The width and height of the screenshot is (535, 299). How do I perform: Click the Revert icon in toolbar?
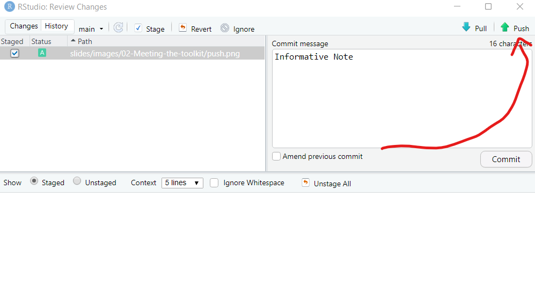[182, 28]
